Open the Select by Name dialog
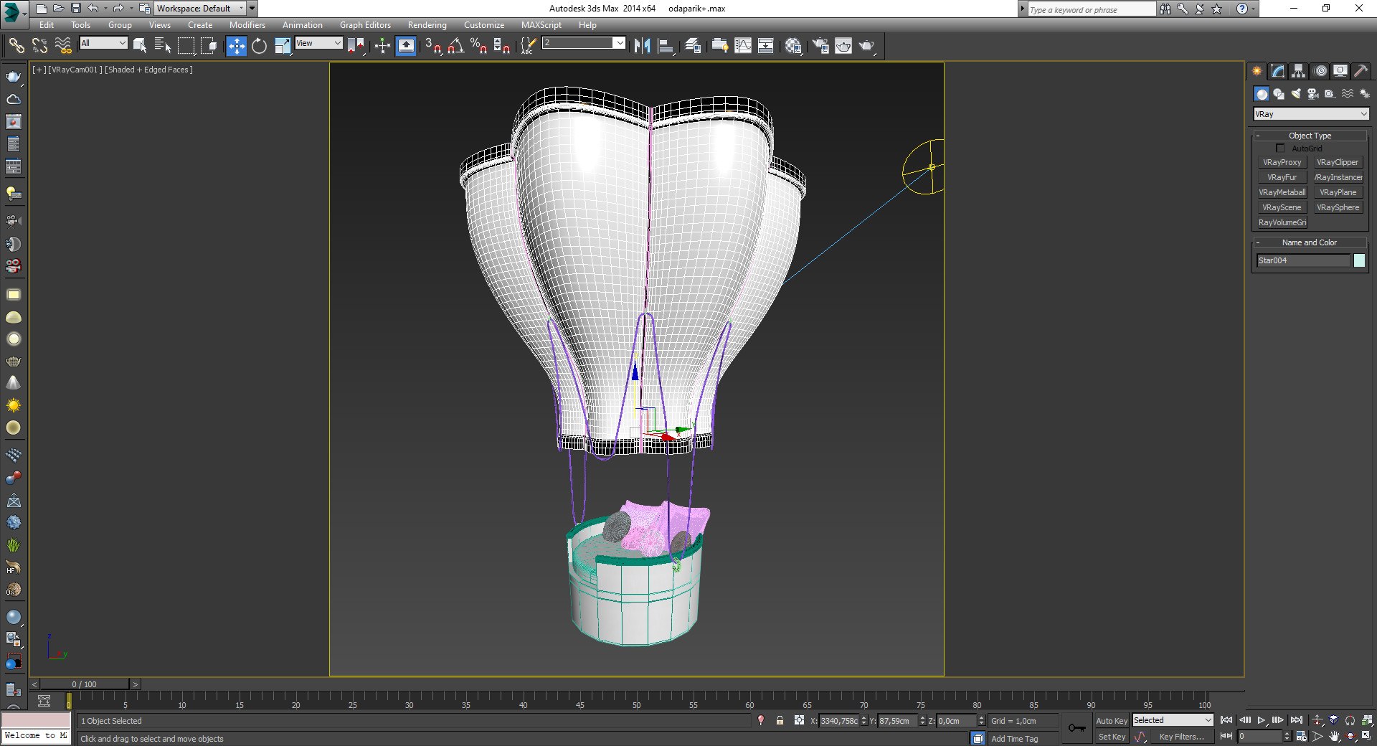 (163, 46)
